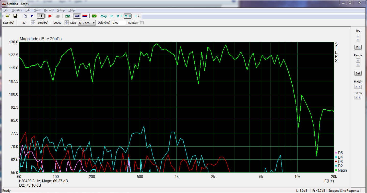367x193 pixels.
Task: Click 'Stepped Sine Response' in status bar
Action: [344, 191]
